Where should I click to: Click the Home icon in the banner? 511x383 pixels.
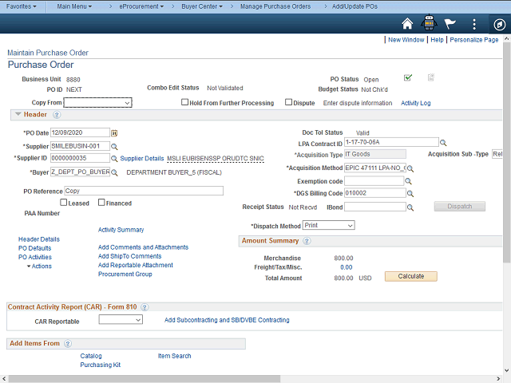click(x=407, y=23)
